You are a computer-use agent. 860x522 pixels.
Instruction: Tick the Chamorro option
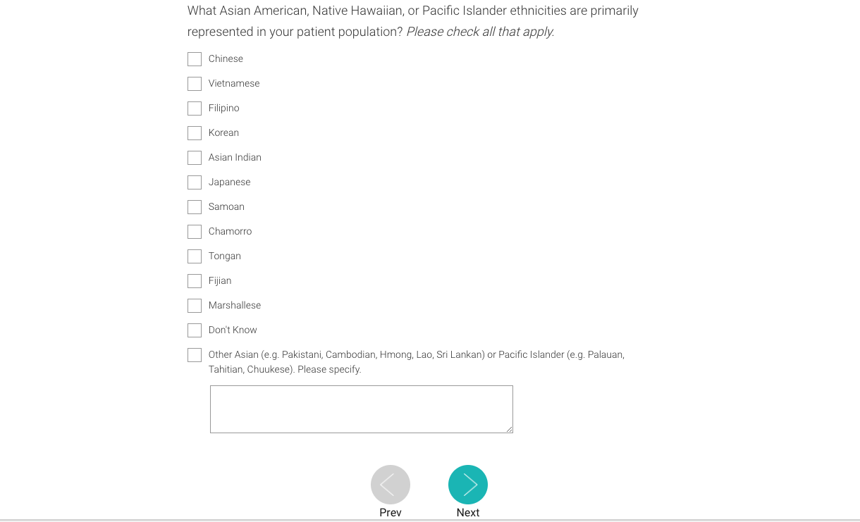195,232
